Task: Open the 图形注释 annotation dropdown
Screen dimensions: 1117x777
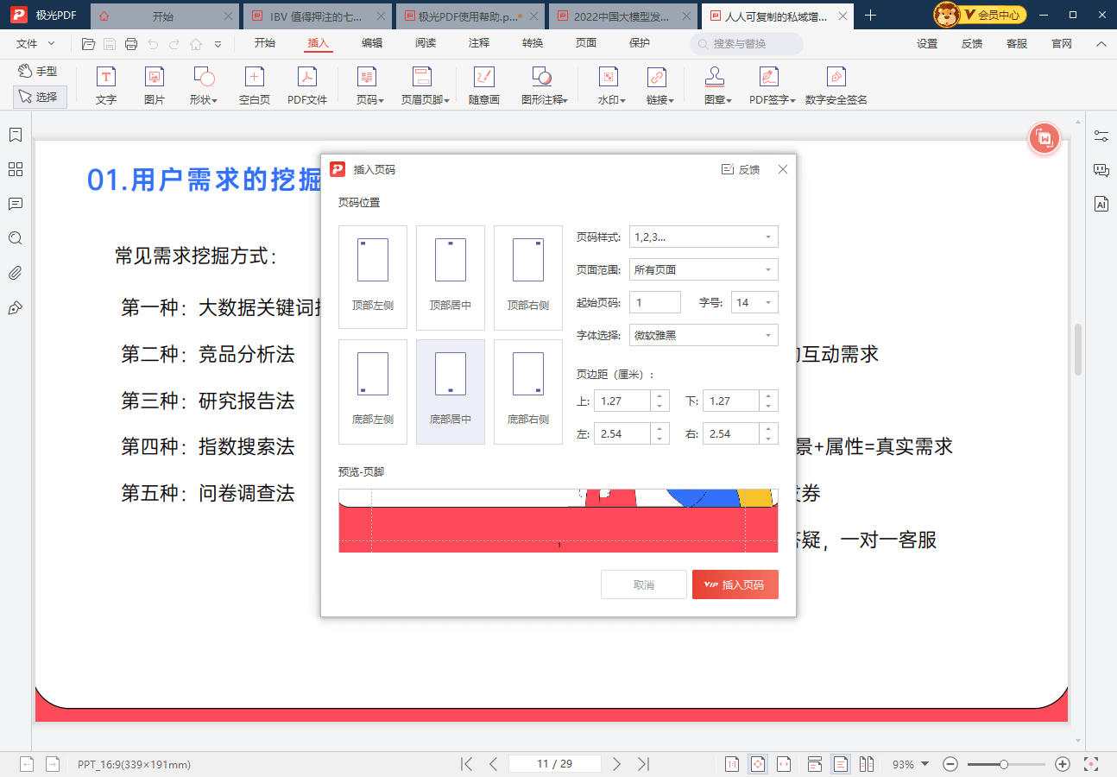Action: 544,86
